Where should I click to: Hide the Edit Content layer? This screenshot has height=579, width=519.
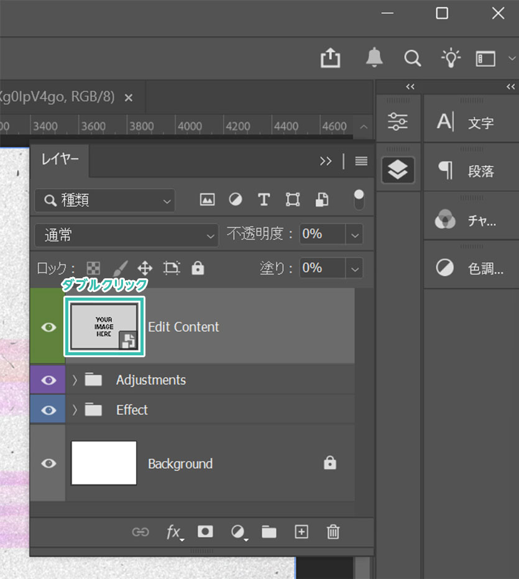pos(48,327)
